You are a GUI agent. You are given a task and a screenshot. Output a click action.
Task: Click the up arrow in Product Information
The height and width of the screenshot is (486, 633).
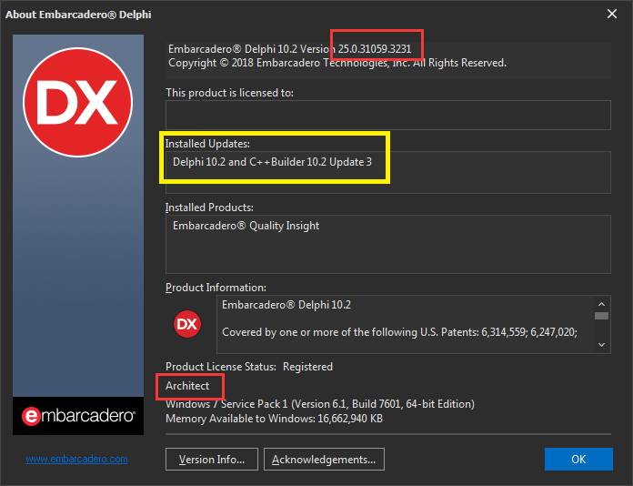tap(601, 304)
